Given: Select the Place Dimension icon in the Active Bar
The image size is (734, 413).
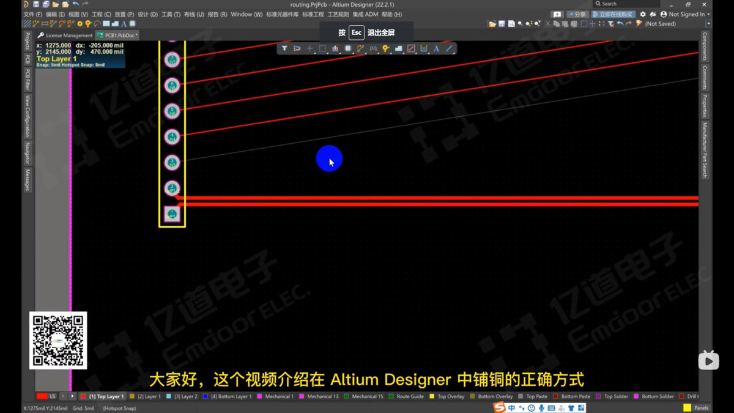Looking at the screenshot, I should pyautogui.click(x=424, y=48).
